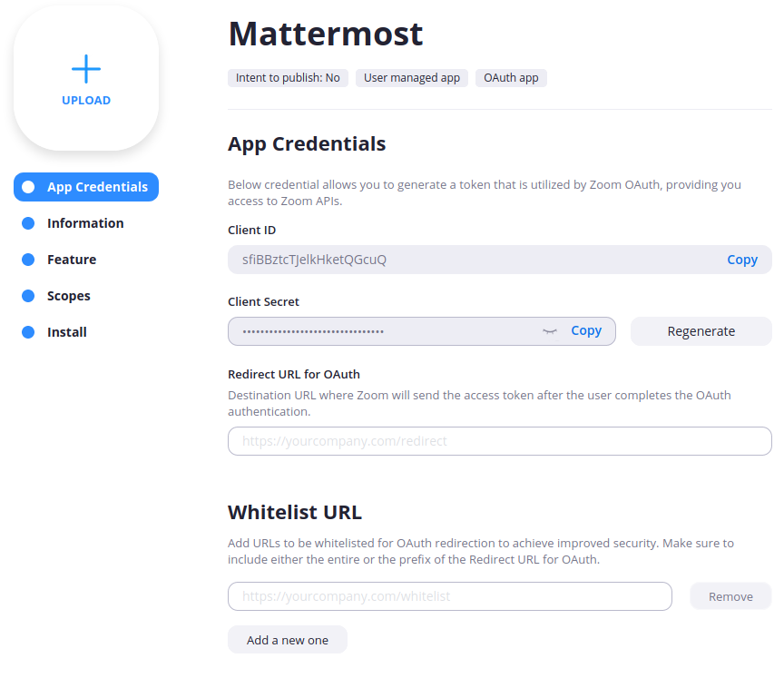Copy the Client ID
This screenshot has width=784, height=678.
(x=741, y=260)
